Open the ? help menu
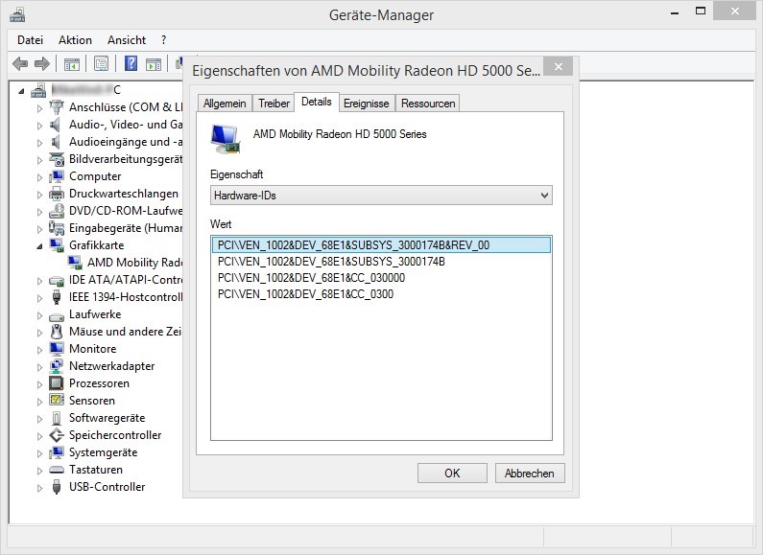 coord(163,40)
